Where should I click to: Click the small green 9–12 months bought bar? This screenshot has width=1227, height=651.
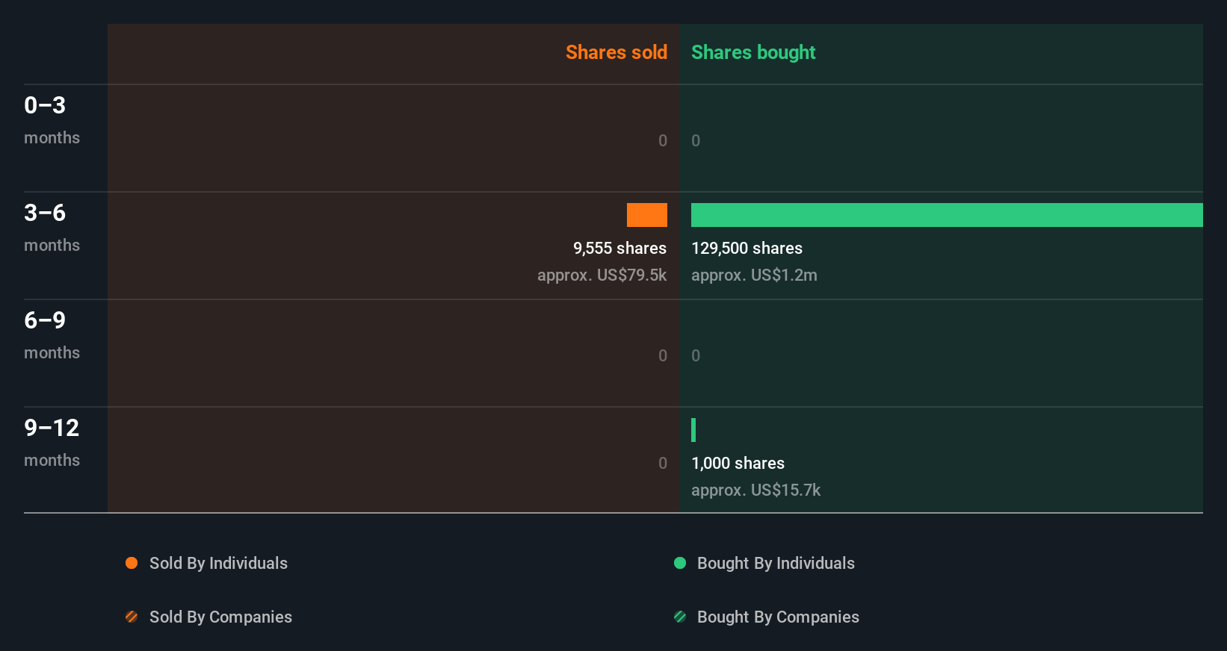click(x=693, y=430)
